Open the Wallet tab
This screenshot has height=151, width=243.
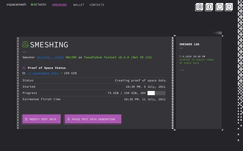coord(79,5)
